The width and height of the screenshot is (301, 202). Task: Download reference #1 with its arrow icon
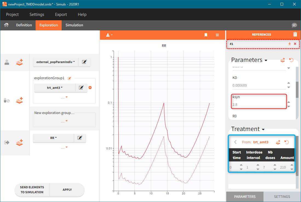(x=289, y=44)
